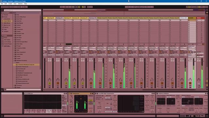Image resolution: width=209 pixels, height=118 pixels.
Task: Open Audio From dropdown on Backing #4
Action: 51,48
